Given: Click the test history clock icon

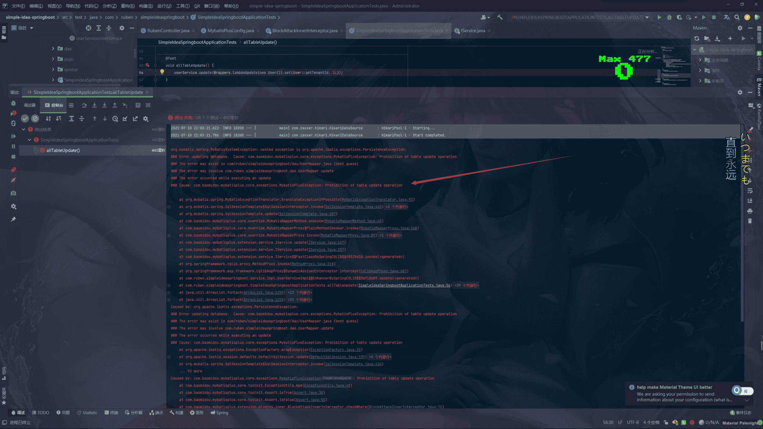Looking at the screenshot, I should 115,118.
